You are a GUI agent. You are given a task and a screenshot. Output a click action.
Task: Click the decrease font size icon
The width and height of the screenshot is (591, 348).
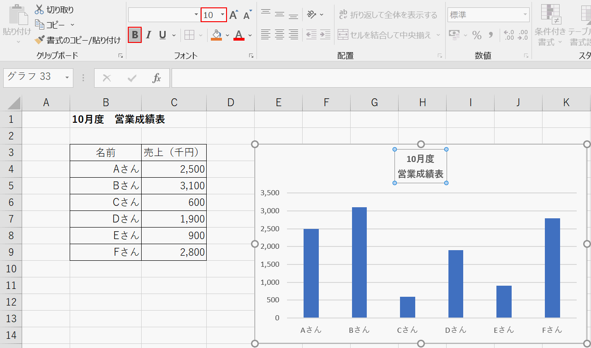tap(247, 15)
